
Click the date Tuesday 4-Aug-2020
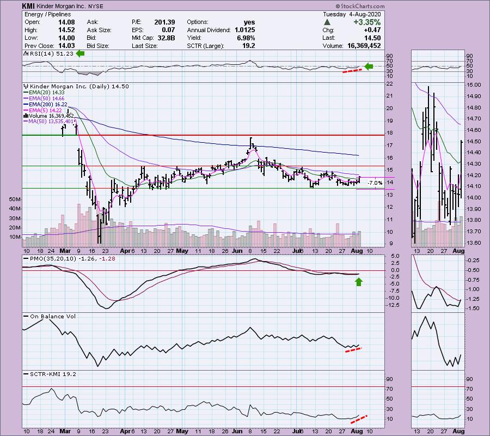point(352,14)
